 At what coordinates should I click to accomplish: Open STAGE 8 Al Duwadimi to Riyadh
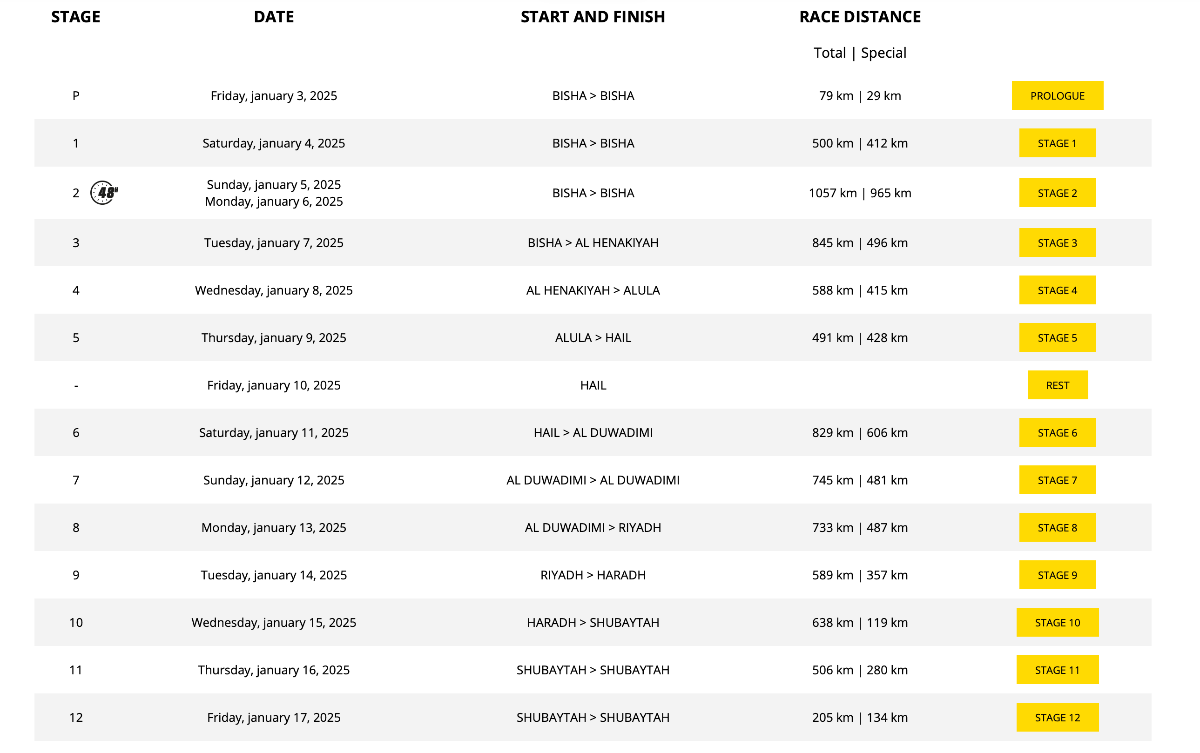click(1057, 527)
